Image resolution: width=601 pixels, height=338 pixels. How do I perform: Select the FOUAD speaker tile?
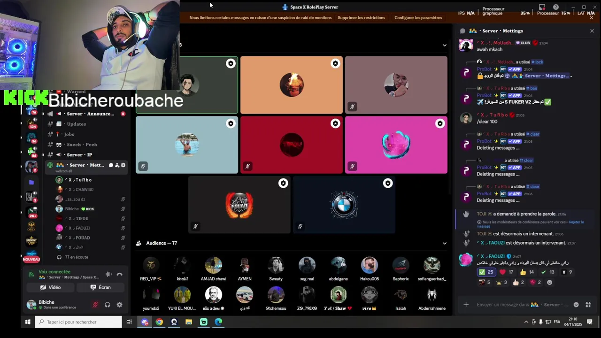pyautogui.click(x=239, y=205)
